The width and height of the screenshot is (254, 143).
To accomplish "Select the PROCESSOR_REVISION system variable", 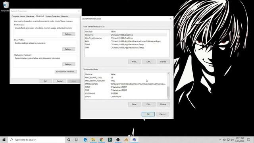I will click(125, 81).
